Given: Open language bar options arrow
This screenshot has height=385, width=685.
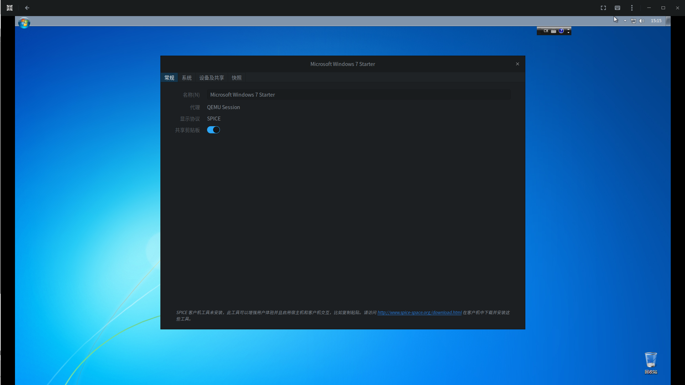Looking at the screenshot, I should pyautogui.click(x=568, y=33).
